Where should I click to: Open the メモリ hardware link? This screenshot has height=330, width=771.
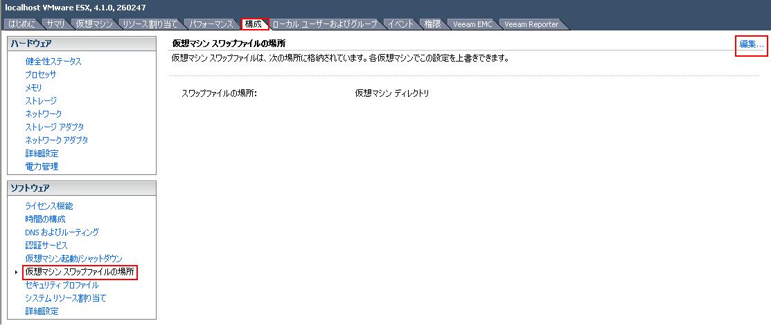(x=33, y=88)
